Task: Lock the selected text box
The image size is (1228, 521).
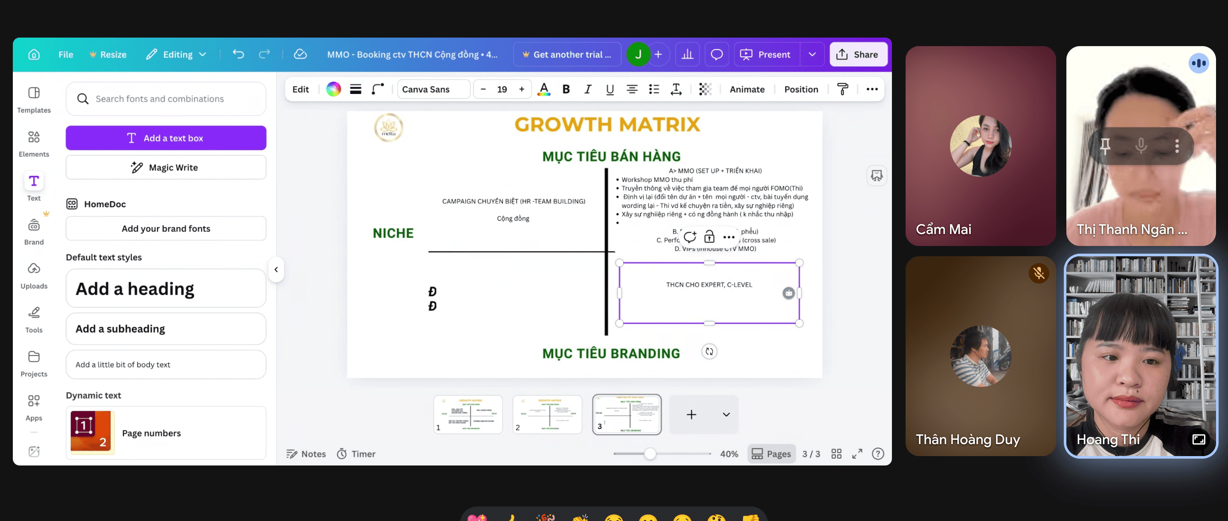Action: coord(709,237)
